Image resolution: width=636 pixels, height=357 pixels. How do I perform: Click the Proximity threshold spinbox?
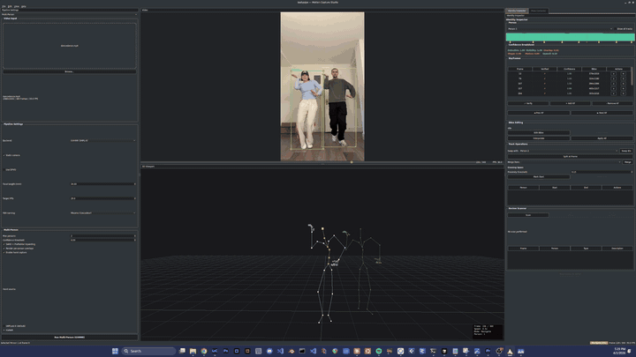point(602,172)
